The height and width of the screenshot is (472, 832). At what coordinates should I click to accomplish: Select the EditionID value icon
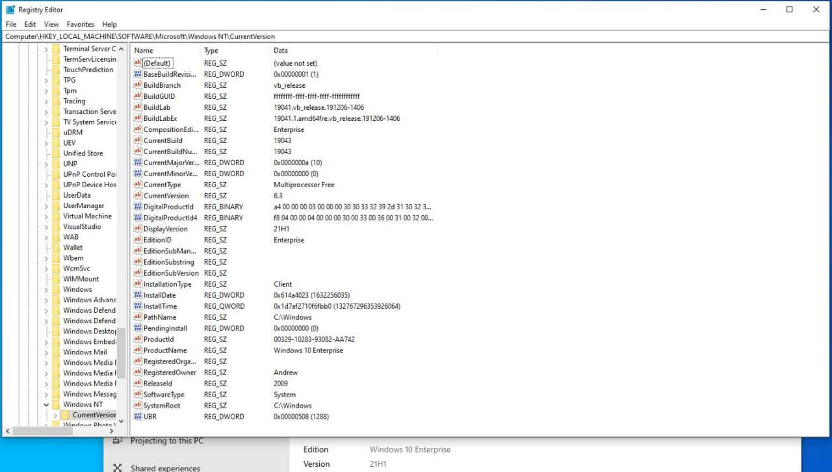[x=137, y=240]
